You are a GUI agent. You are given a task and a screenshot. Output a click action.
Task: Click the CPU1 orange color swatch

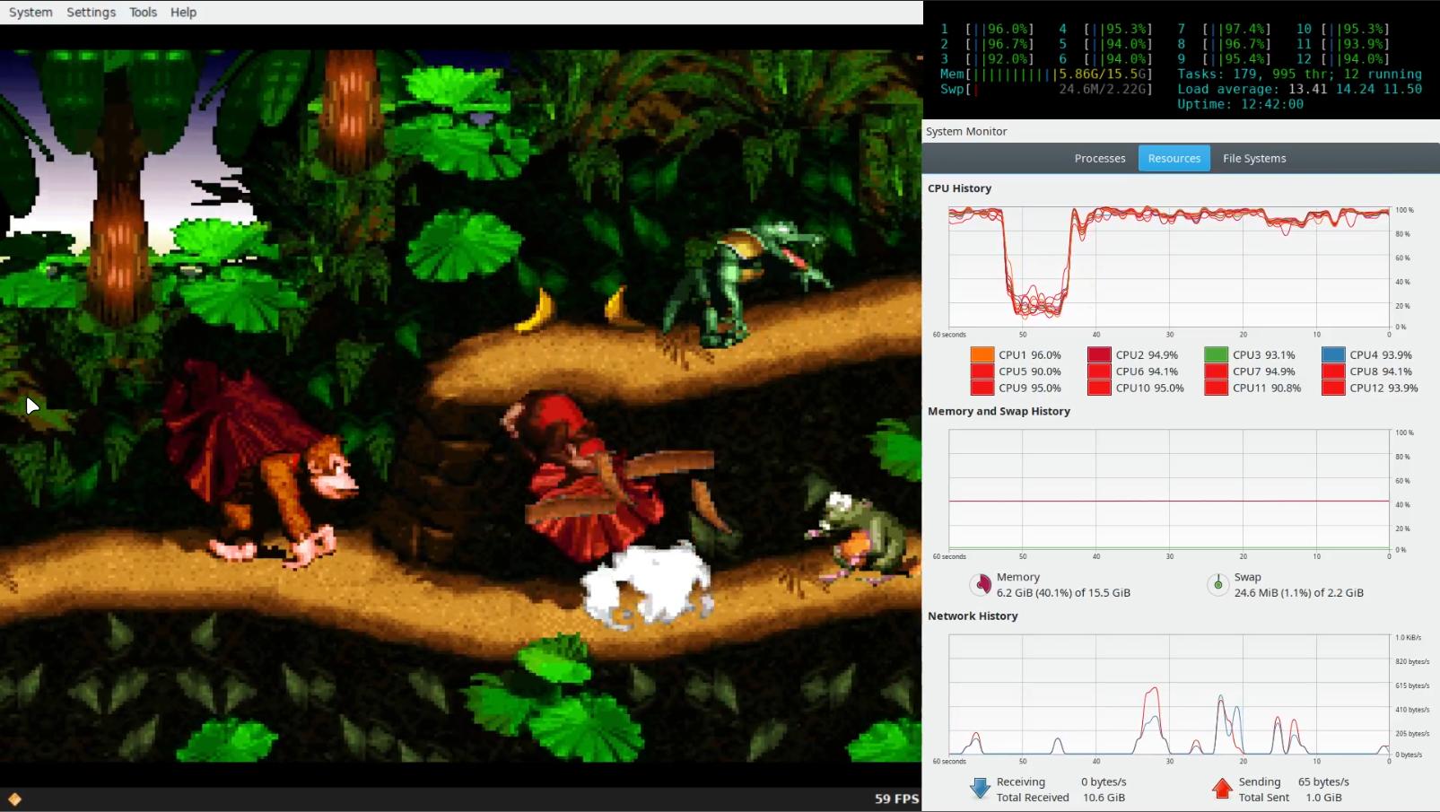tap(982, 354)
